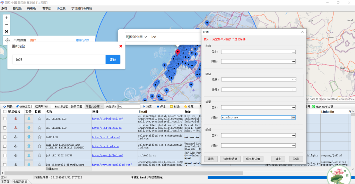Zoom in on the map
355x184 pixels.
tap(7, 18)
